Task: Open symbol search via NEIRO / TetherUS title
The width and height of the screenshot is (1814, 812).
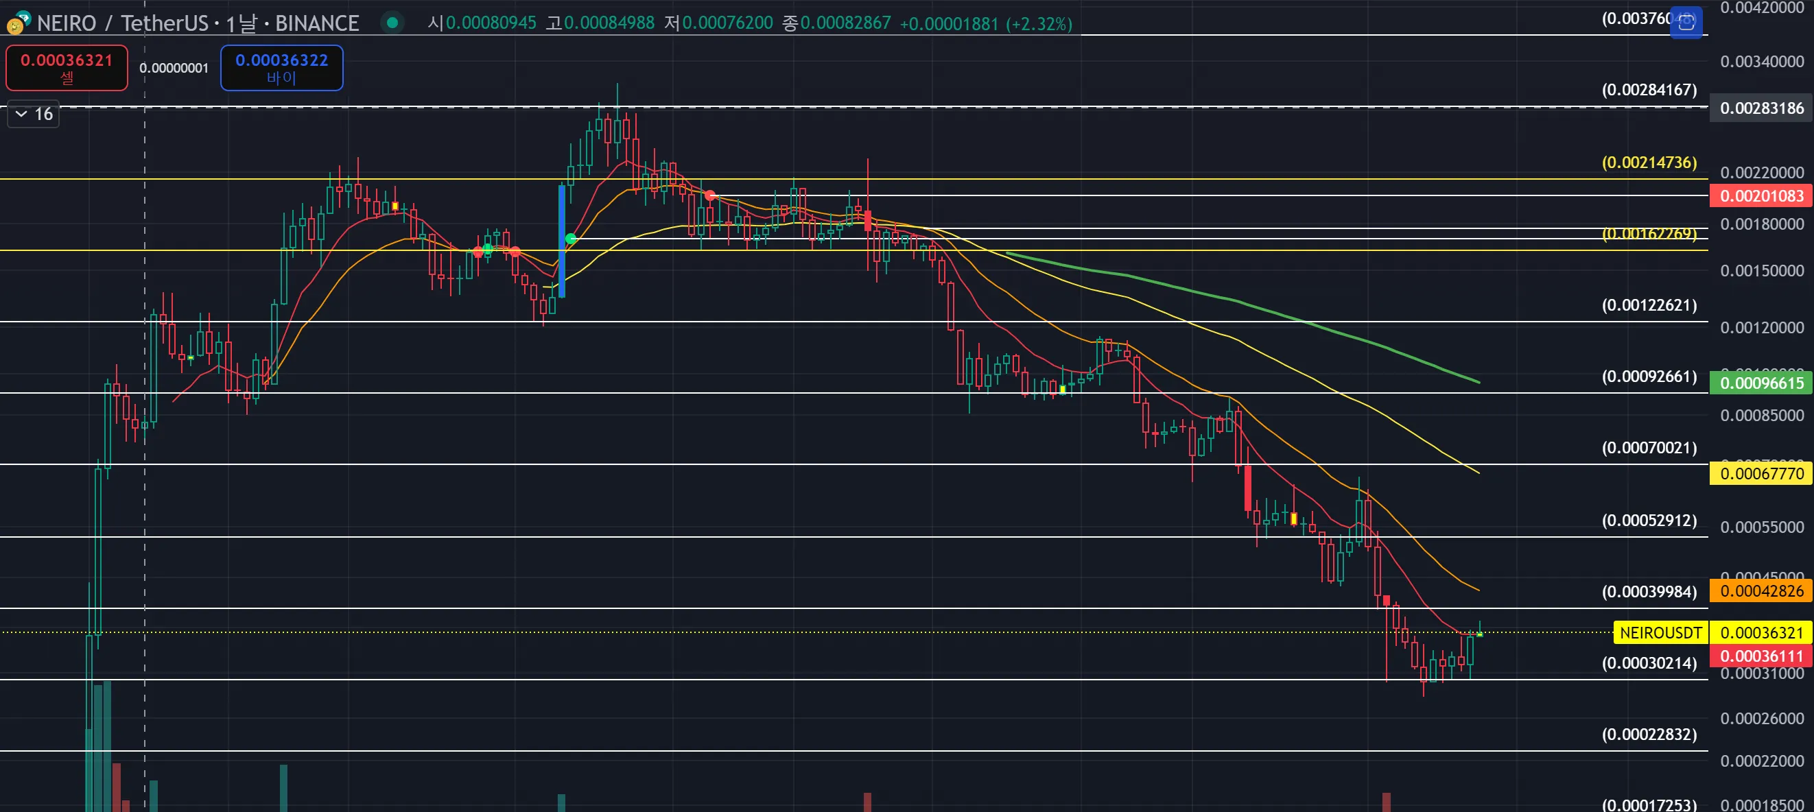Action: (123, 23)
